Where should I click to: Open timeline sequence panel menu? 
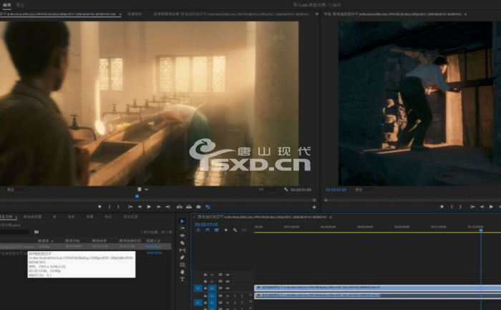(x=331, y=217)
